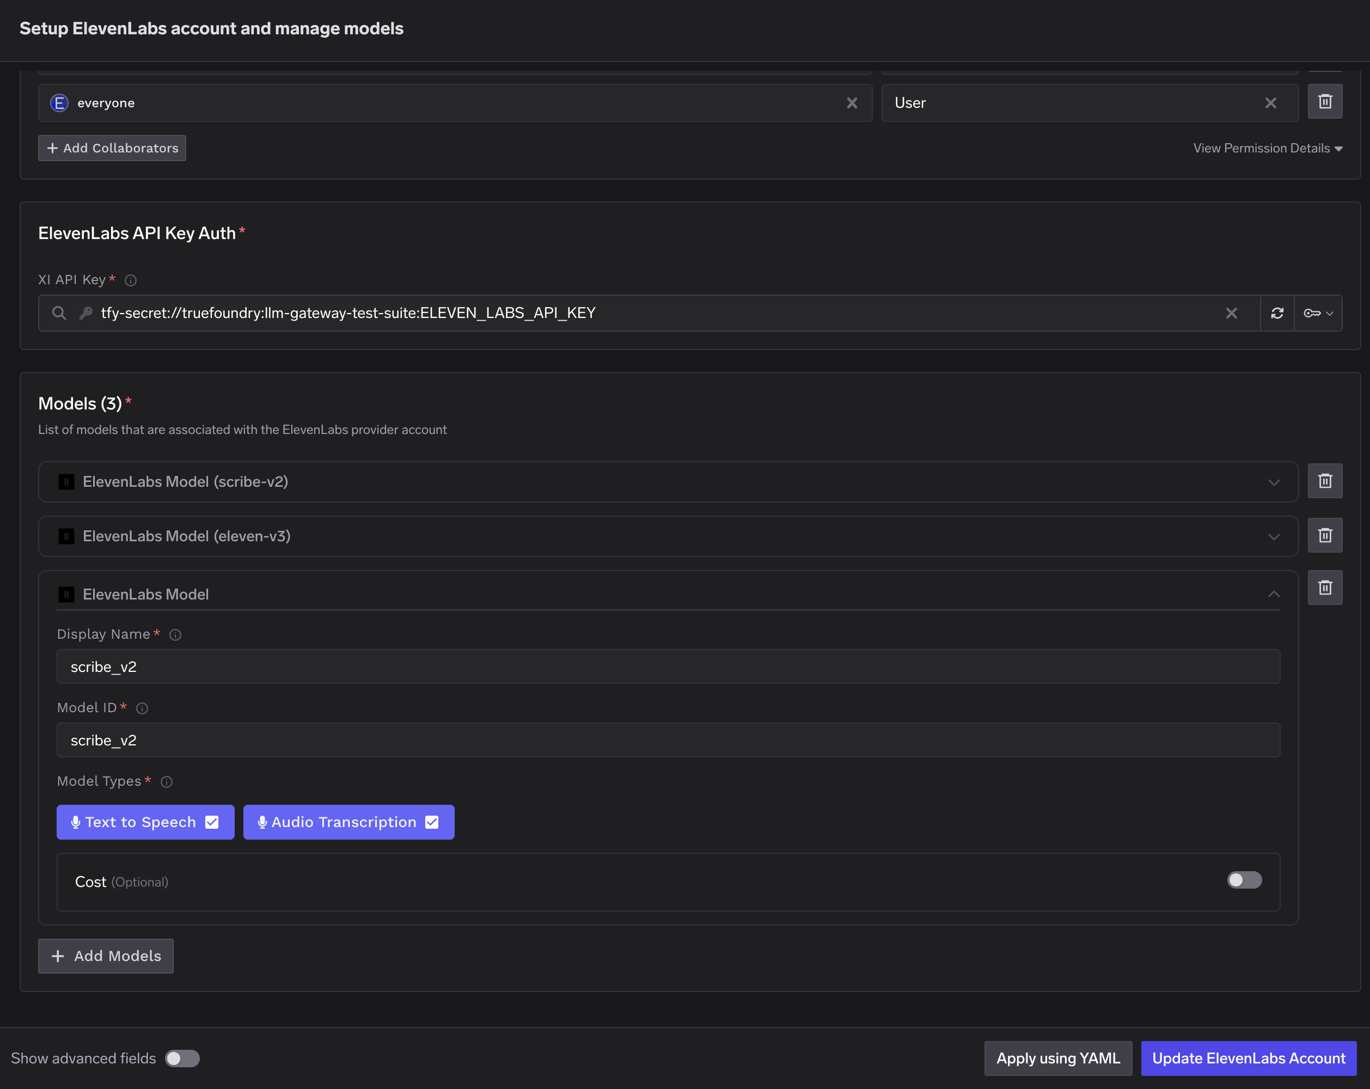Delete the scribe-v2 model entry

click(x=1325, y=481)
